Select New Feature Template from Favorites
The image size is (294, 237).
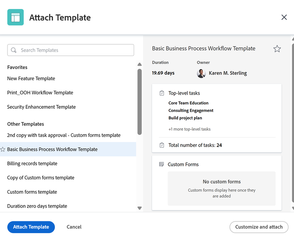click(31, 78)
